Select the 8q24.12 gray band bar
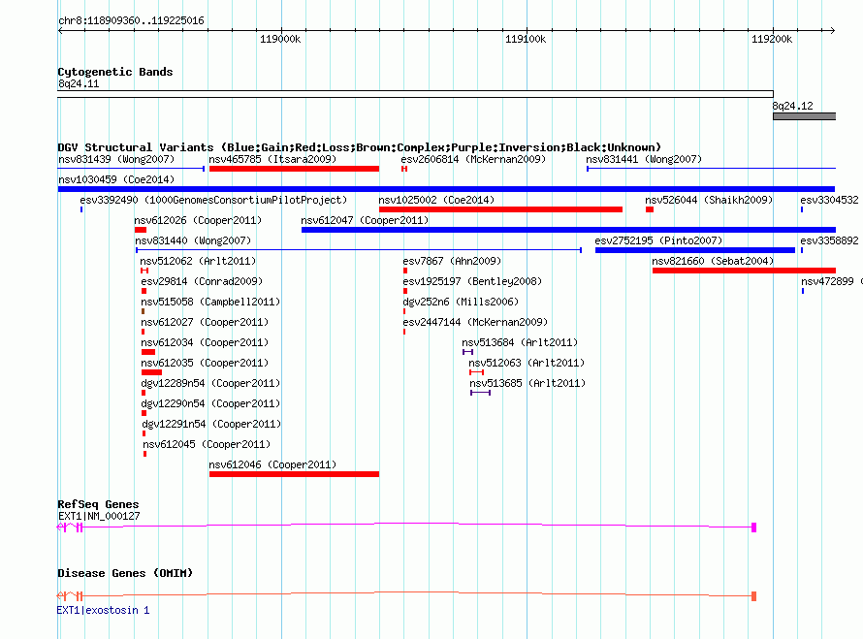 804,116
